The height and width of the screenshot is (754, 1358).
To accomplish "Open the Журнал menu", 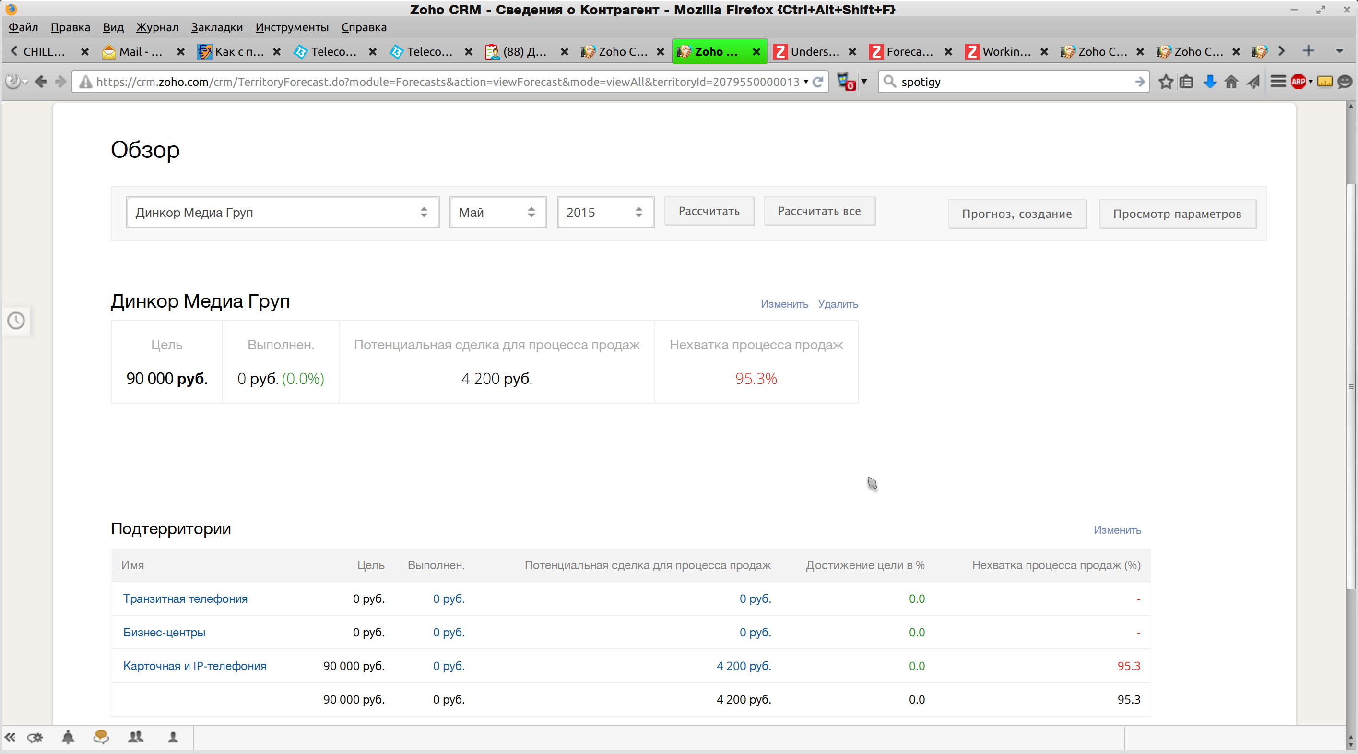I will click(157, 27).
